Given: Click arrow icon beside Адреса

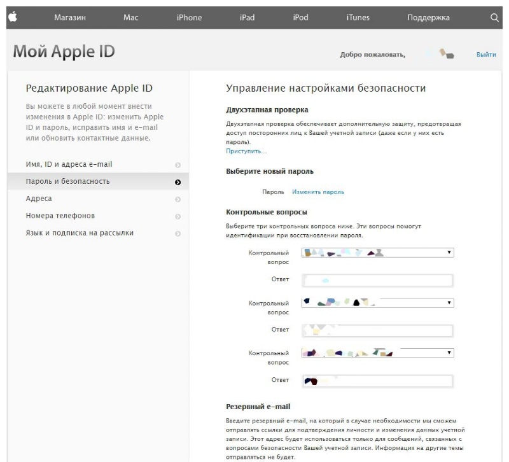Looking at the screenshot, I should pos(178,199).
